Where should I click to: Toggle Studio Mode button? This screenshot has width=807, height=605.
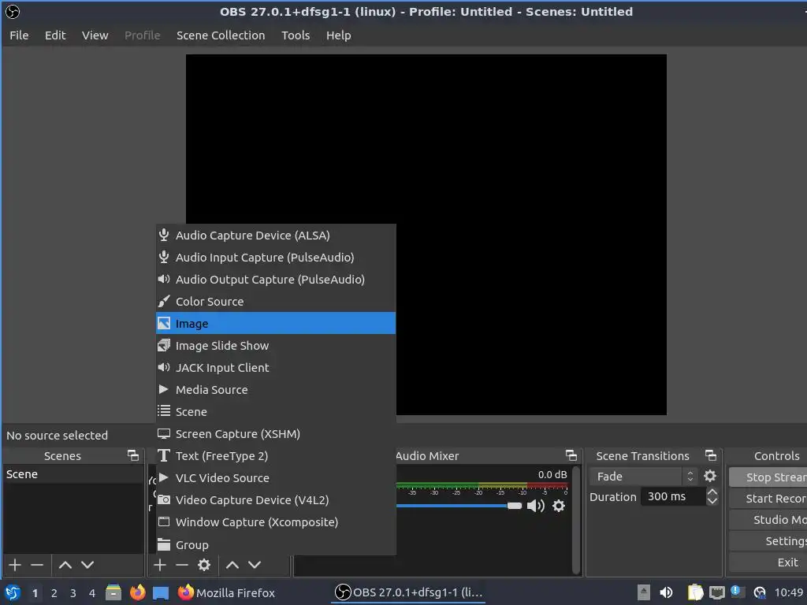768,520
